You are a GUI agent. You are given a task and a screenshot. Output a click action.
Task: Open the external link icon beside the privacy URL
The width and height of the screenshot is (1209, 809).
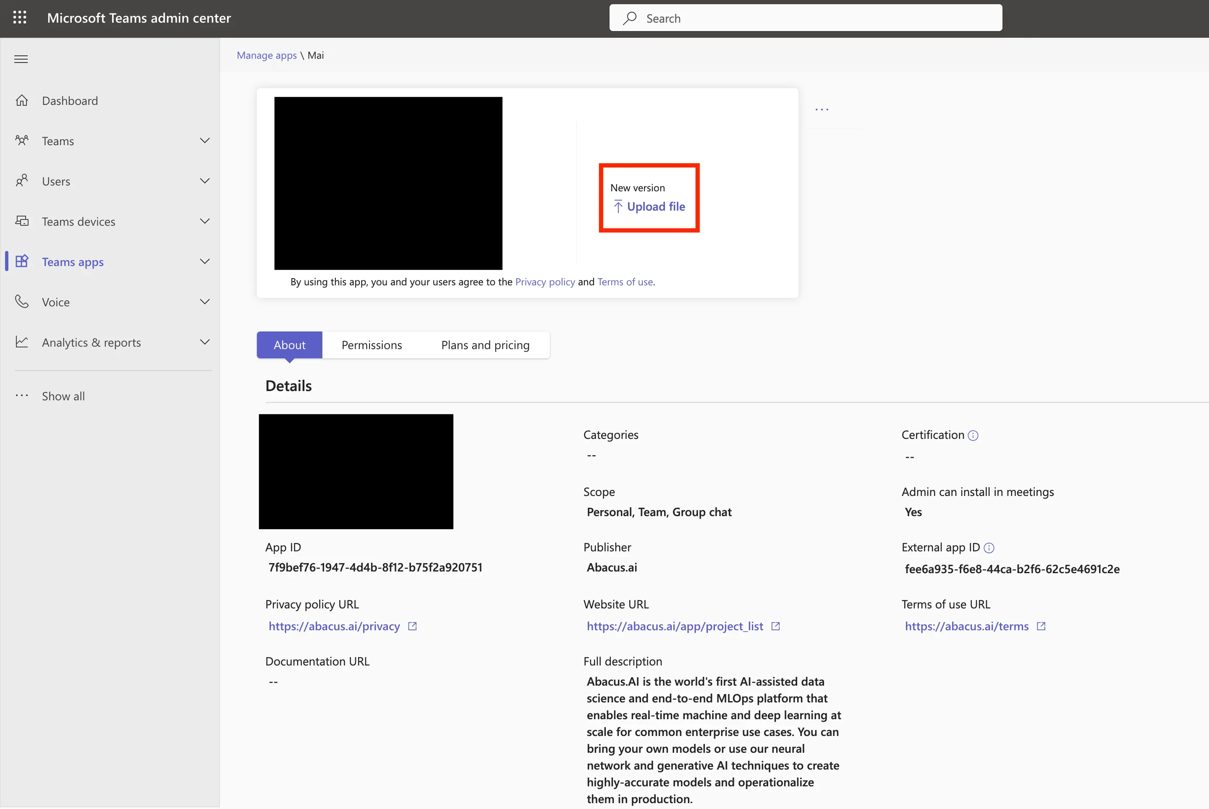coord(413,626)
